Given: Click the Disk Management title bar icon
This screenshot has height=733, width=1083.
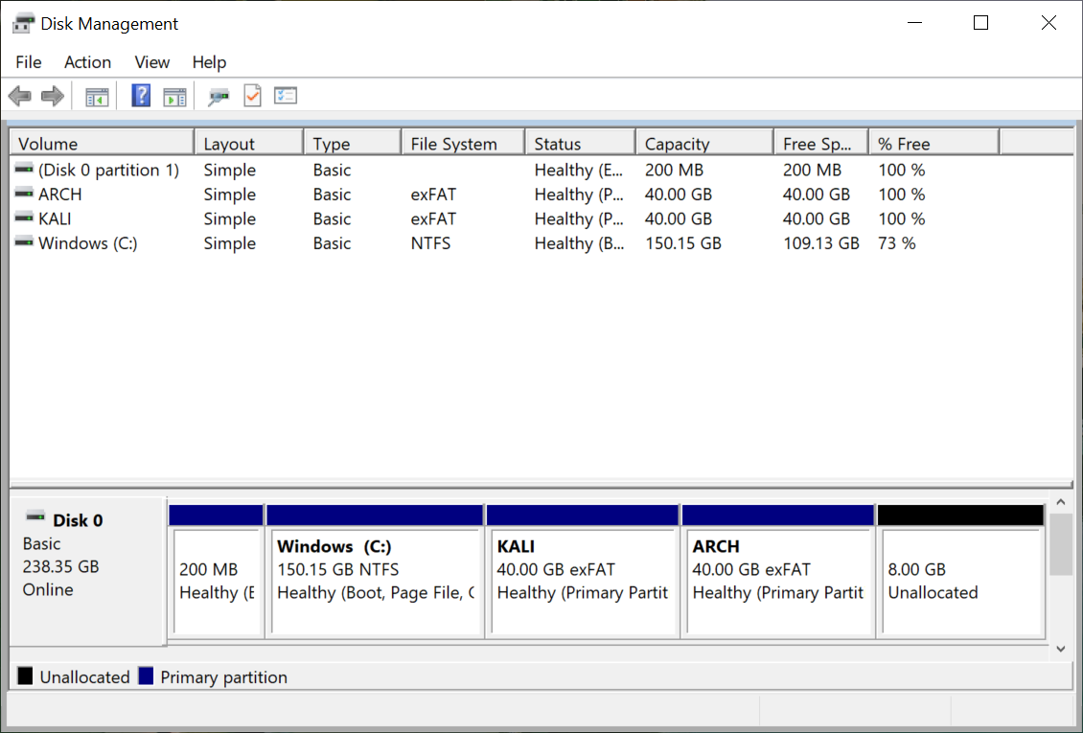Looking at the screenshot, I should tap(24, 23).
